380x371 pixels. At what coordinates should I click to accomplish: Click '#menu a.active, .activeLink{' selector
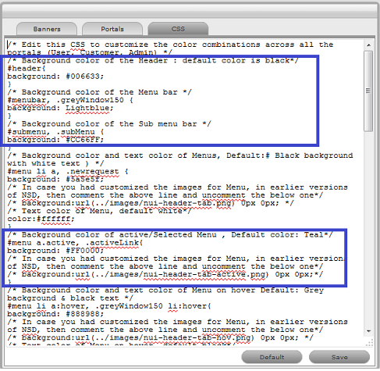pos(75,243)
